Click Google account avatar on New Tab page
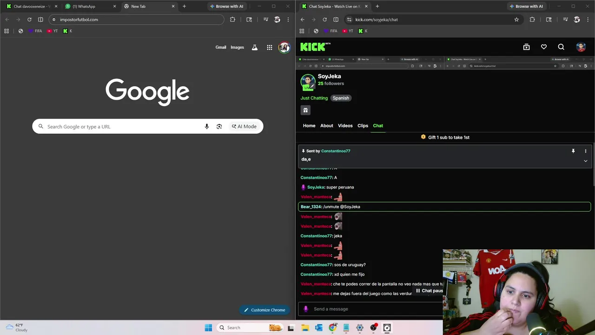 point(284,47)
